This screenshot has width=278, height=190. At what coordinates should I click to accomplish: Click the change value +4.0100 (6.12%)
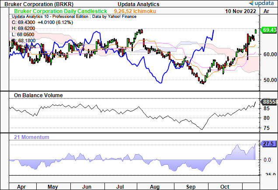pos(55,23)
